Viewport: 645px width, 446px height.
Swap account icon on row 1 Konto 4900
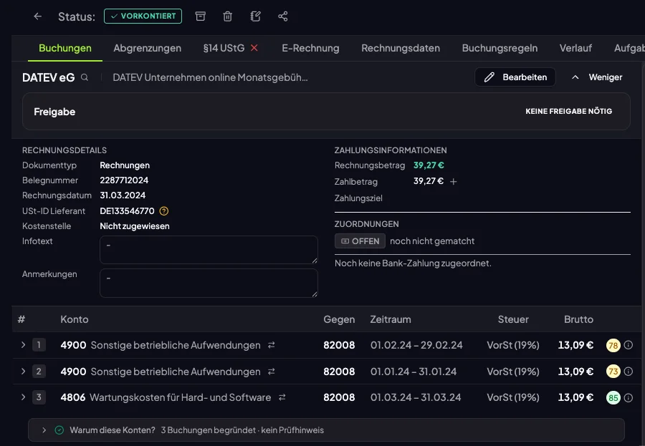[x=272, y=345]
